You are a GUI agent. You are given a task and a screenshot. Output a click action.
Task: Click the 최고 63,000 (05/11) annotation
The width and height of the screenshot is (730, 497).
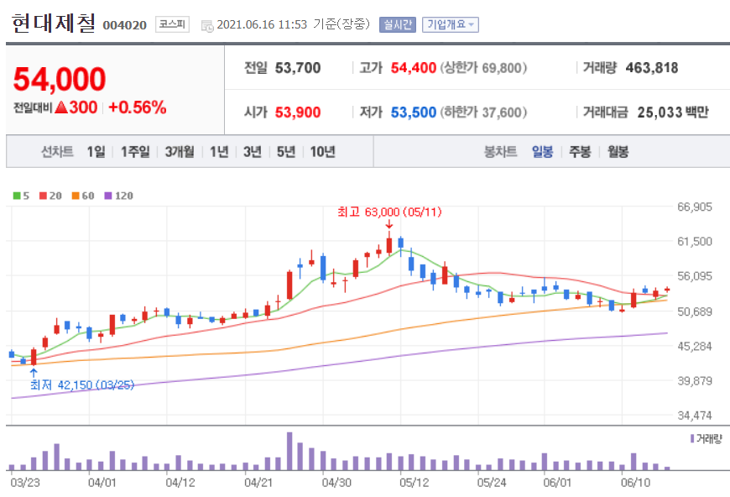(389, 212)
